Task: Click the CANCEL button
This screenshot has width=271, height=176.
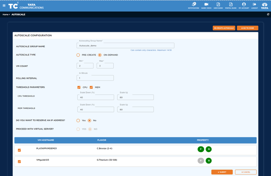Action: point(246,172)
